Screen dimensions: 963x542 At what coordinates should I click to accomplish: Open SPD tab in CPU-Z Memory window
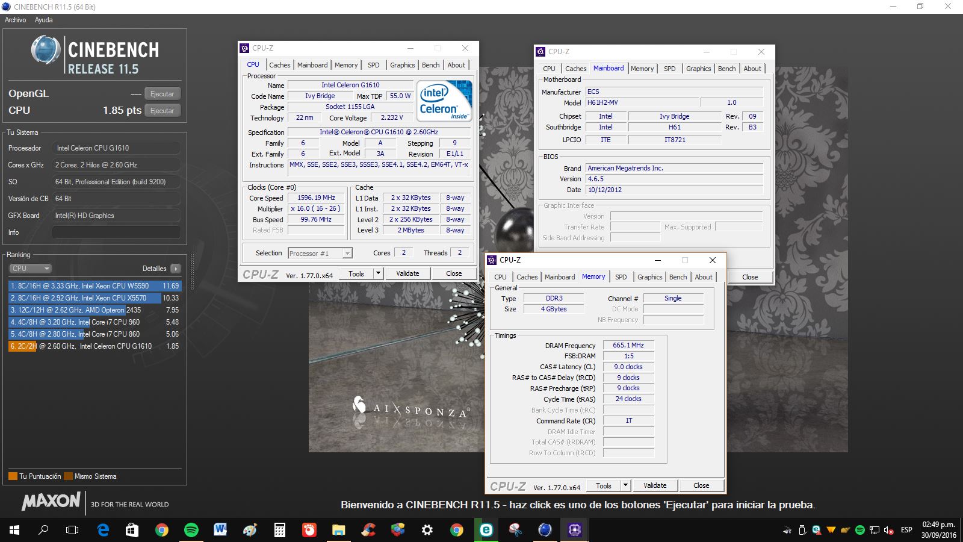(x=621, y=277)
